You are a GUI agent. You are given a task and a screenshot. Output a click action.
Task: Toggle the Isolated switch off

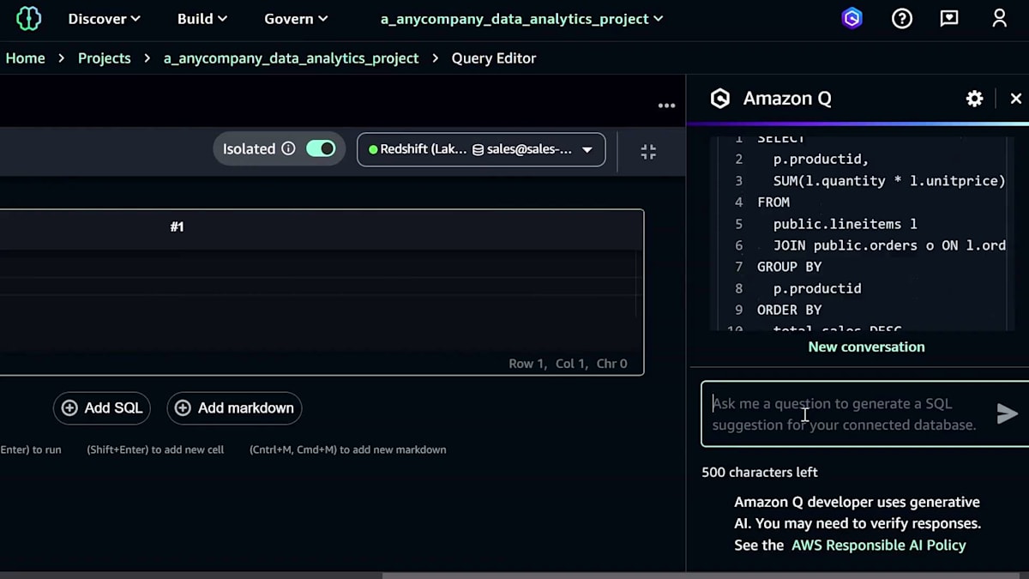click(321, 148)
